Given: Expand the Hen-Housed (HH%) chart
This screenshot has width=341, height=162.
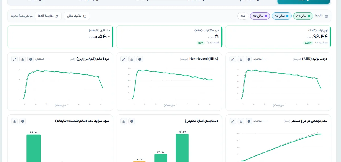Looking at the screenshot, I should click(124, 59).
